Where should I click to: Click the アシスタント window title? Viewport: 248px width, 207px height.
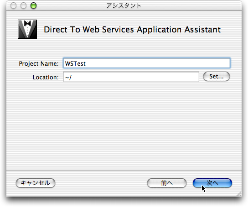click(x=124, y=5)
